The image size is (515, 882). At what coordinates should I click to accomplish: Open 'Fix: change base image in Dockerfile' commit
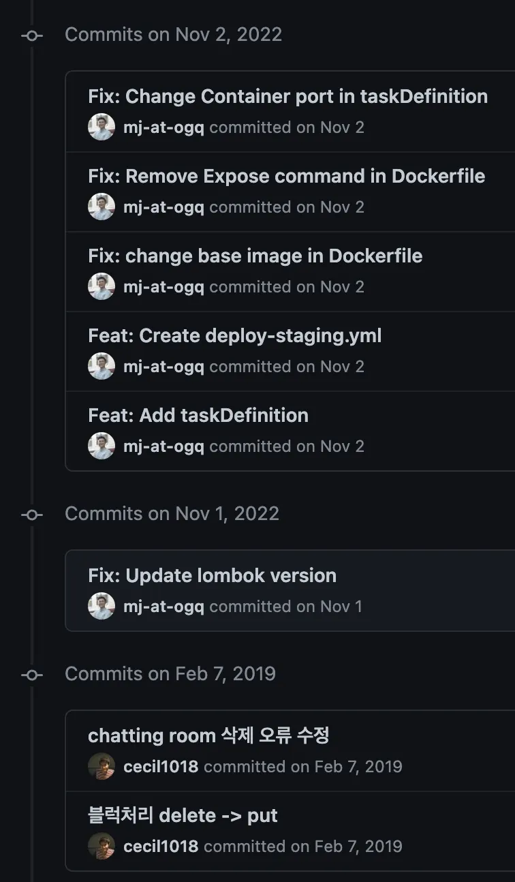click(255, 256)
